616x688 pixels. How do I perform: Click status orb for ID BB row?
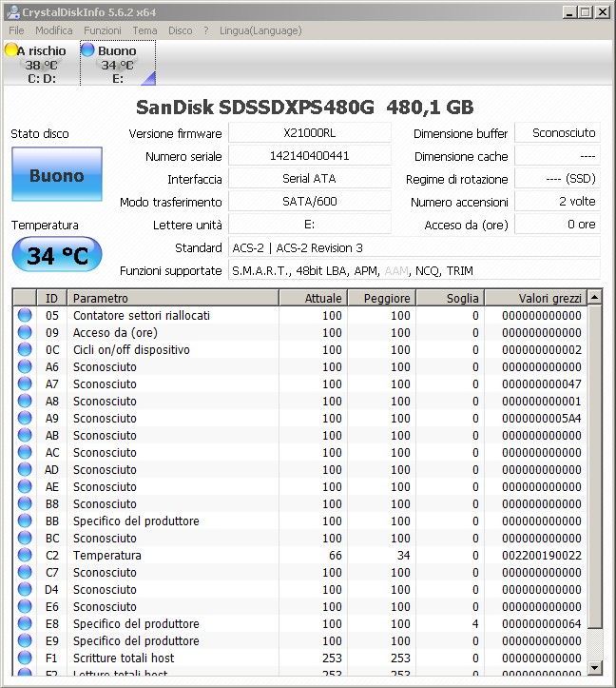tap(25, 521)
